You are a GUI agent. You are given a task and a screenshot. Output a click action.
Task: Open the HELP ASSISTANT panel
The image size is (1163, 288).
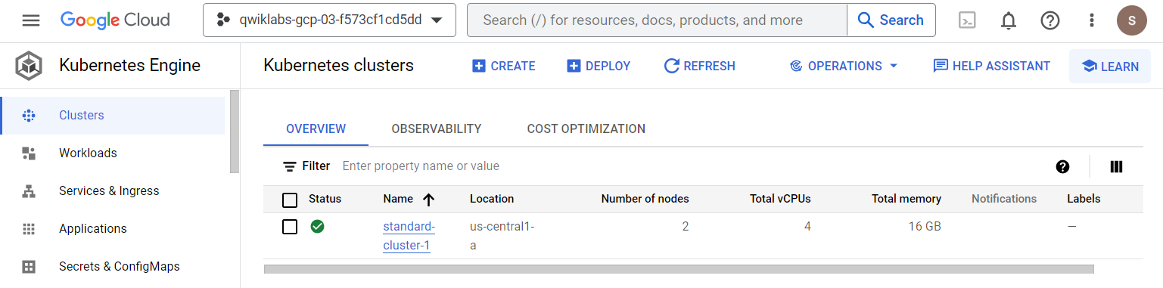(991, 67)
